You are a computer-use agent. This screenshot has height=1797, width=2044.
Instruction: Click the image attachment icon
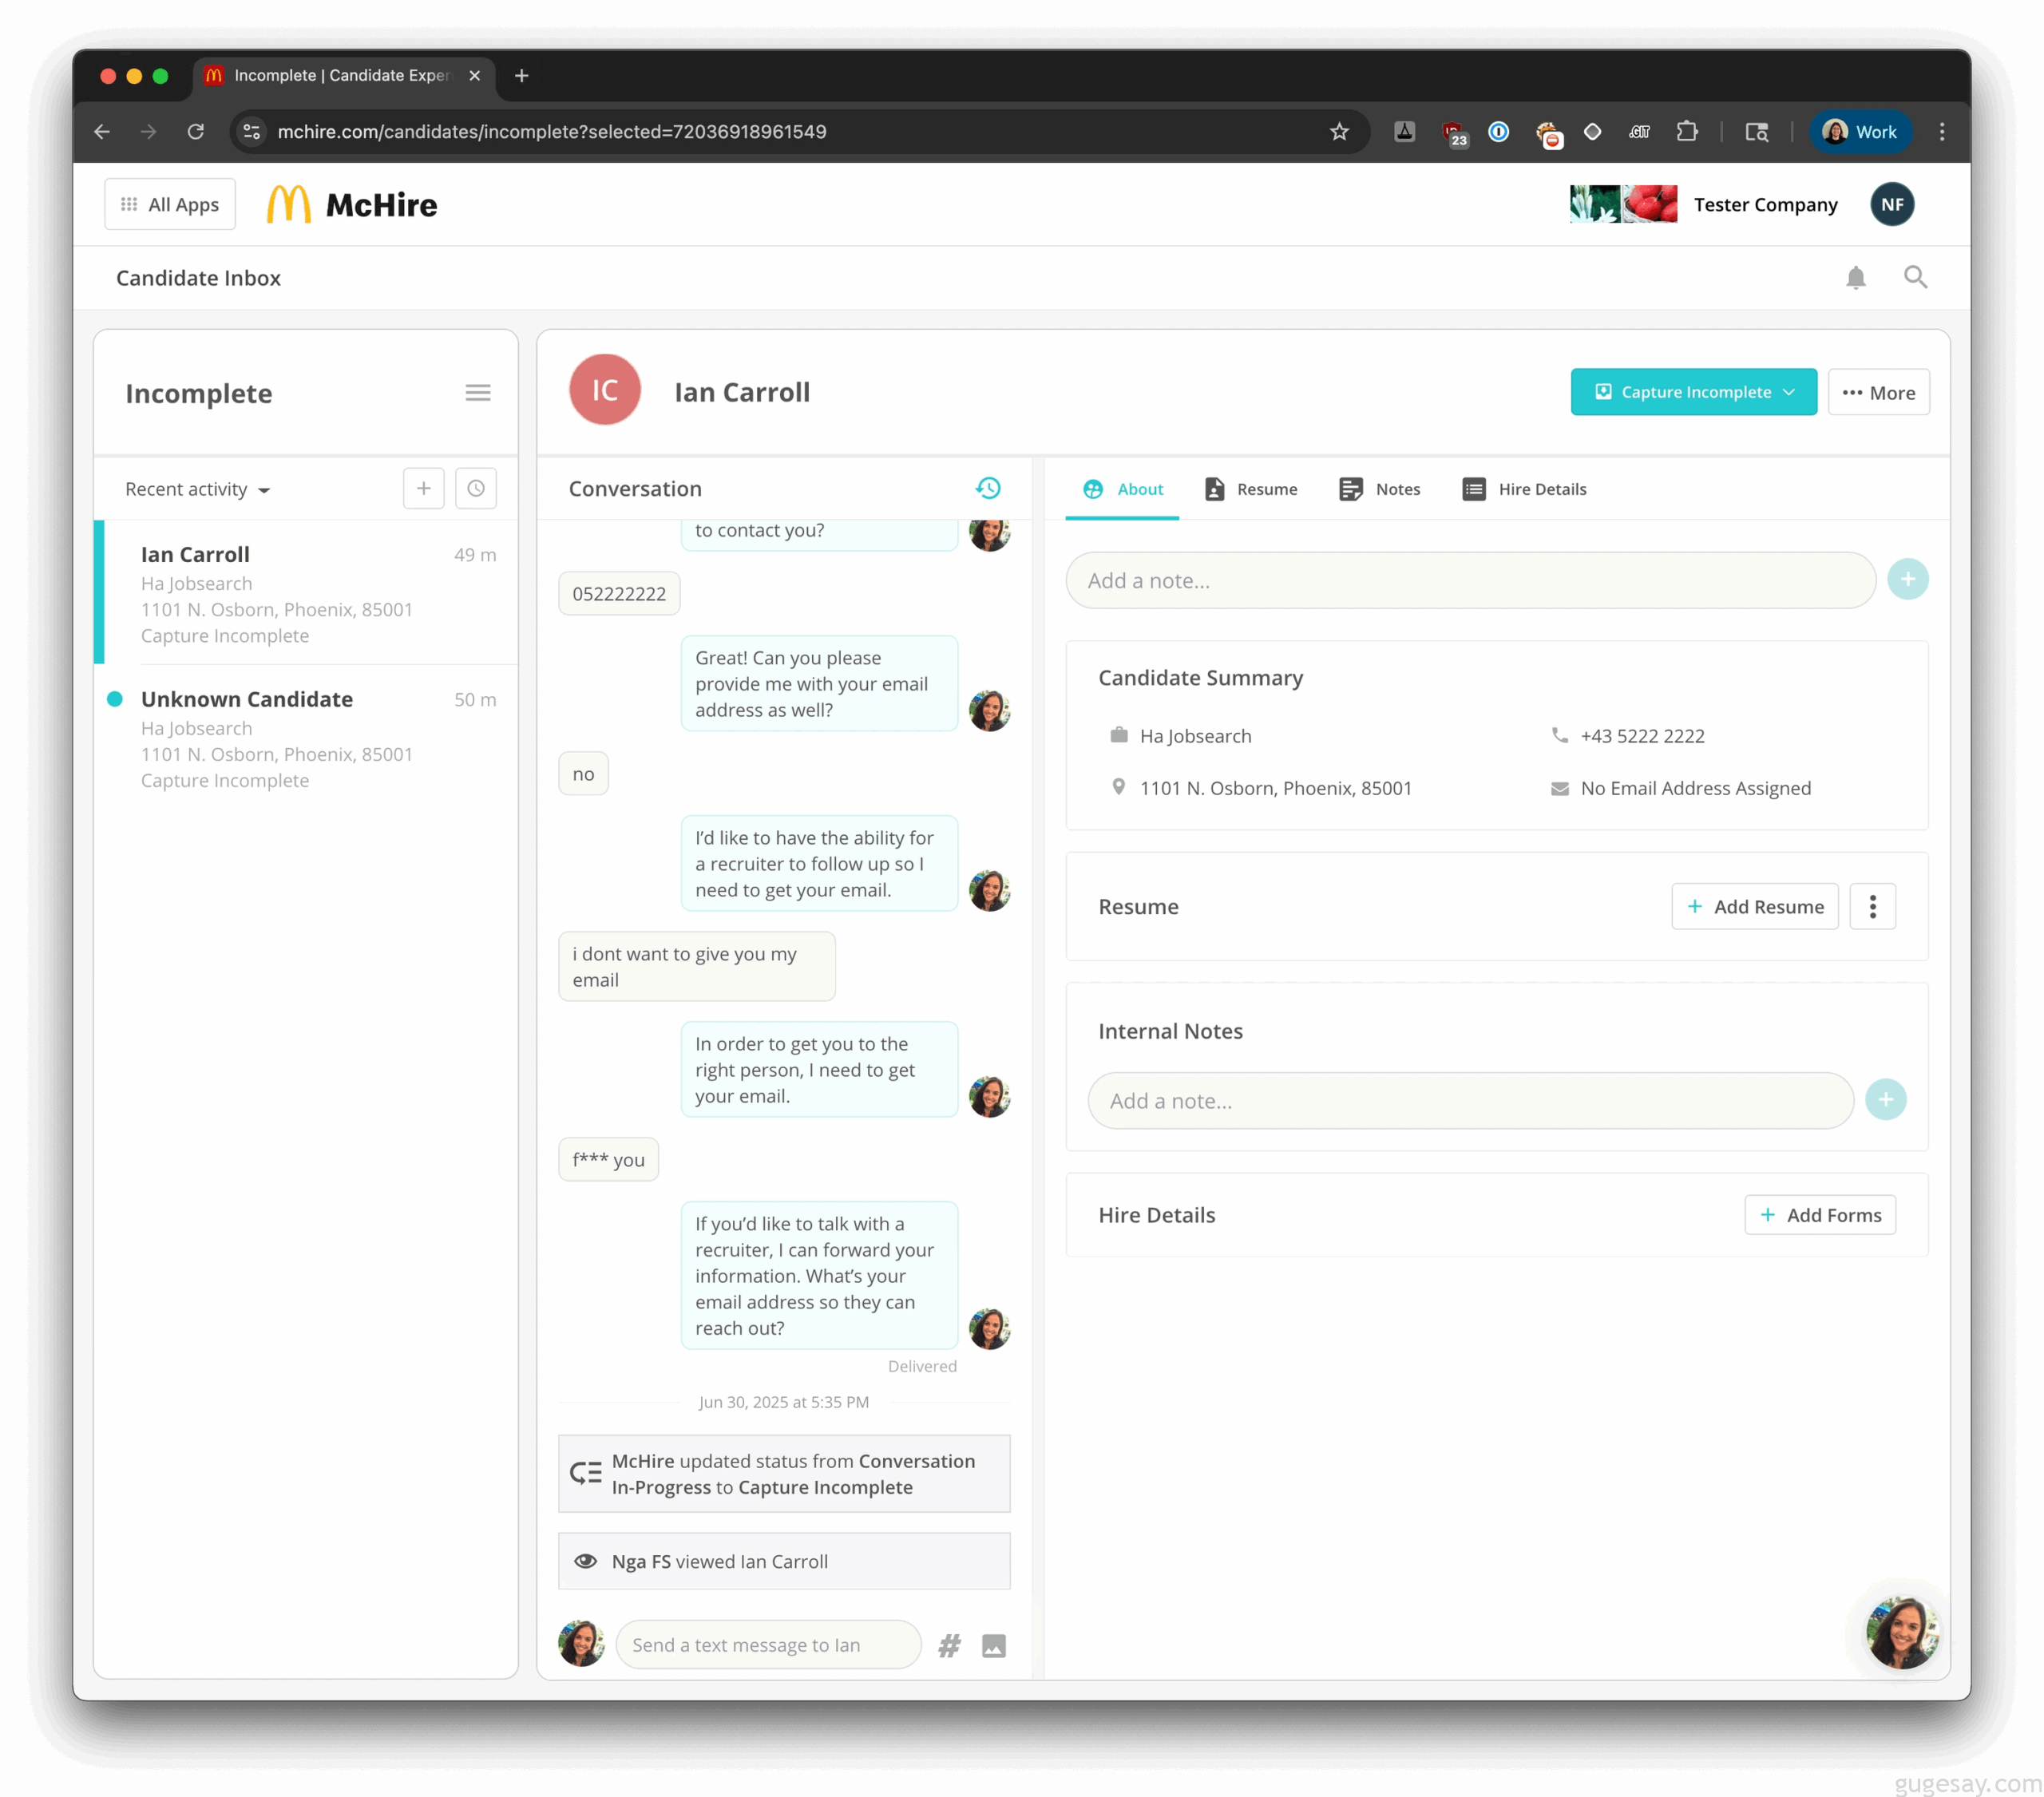993,1645
